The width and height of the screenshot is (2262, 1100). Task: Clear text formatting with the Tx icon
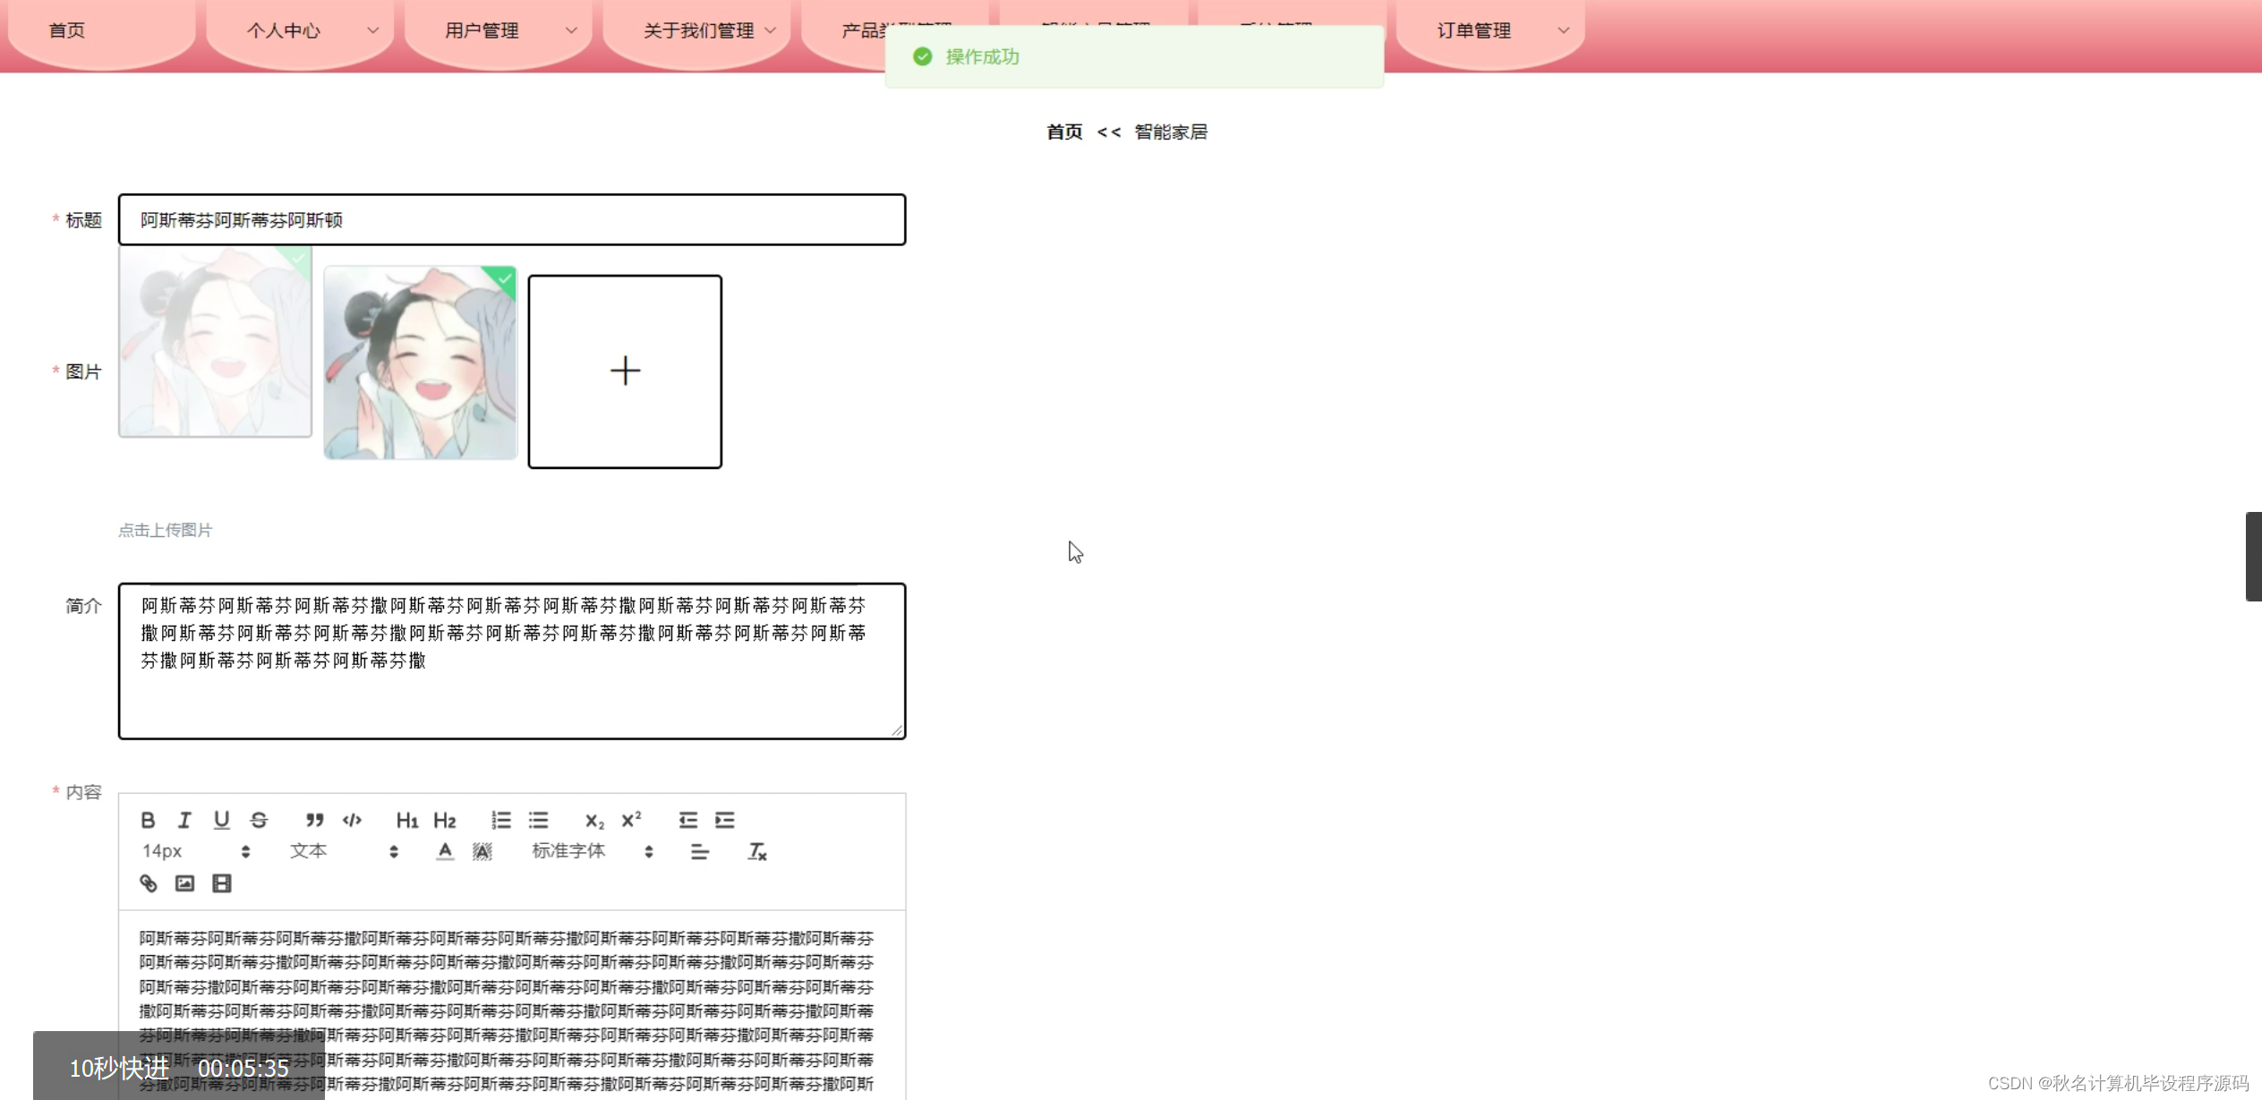757,851
